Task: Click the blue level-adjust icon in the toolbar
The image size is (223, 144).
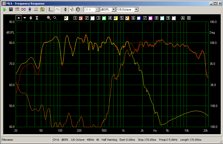Action: point(30,10)
